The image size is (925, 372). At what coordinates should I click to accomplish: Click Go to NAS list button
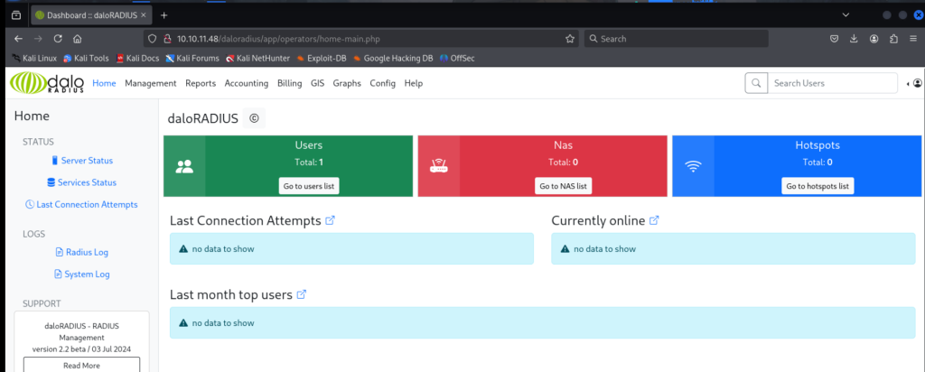tap(564, 186)
